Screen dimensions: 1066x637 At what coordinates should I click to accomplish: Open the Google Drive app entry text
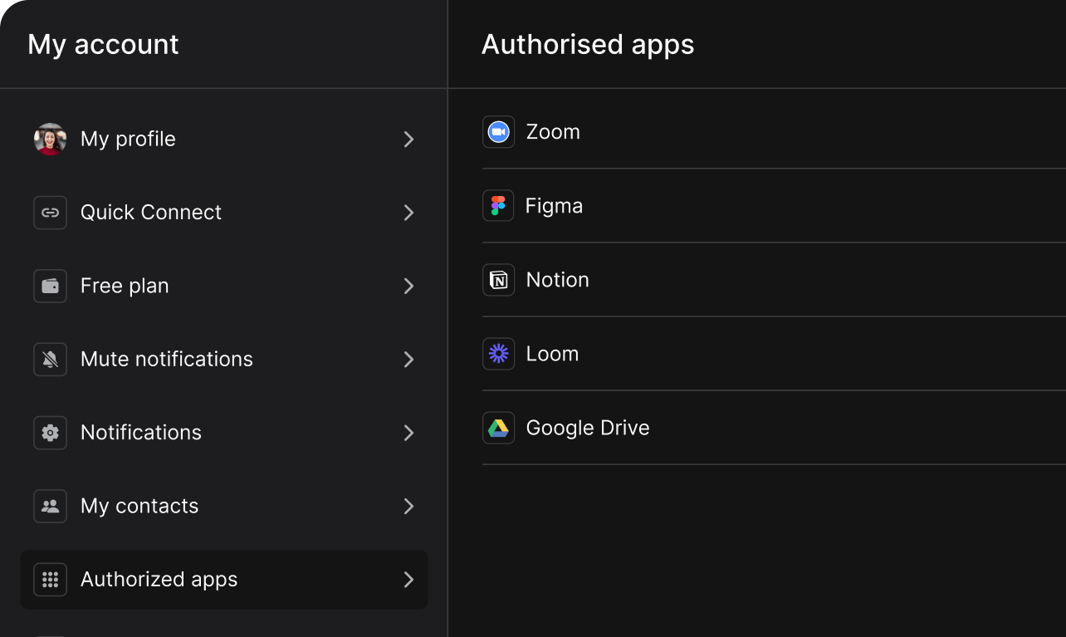tap(588, 428)
